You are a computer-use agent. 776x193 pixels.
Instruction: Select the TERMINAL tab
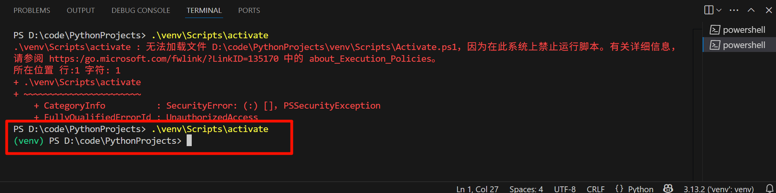point(204,11)
